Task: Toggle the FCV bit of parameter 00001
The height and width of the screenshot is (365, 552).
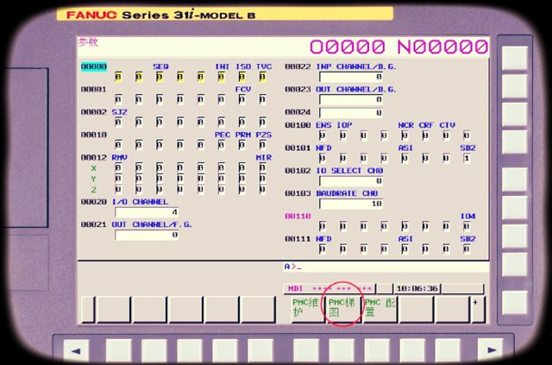Action: 241,100
